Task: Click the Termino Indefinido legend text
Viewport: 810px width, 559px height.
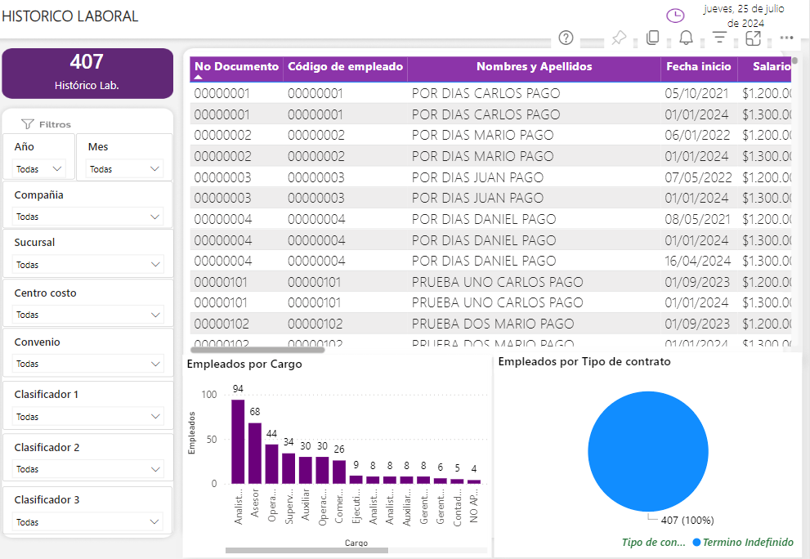Action: click(x=748, y=543)
